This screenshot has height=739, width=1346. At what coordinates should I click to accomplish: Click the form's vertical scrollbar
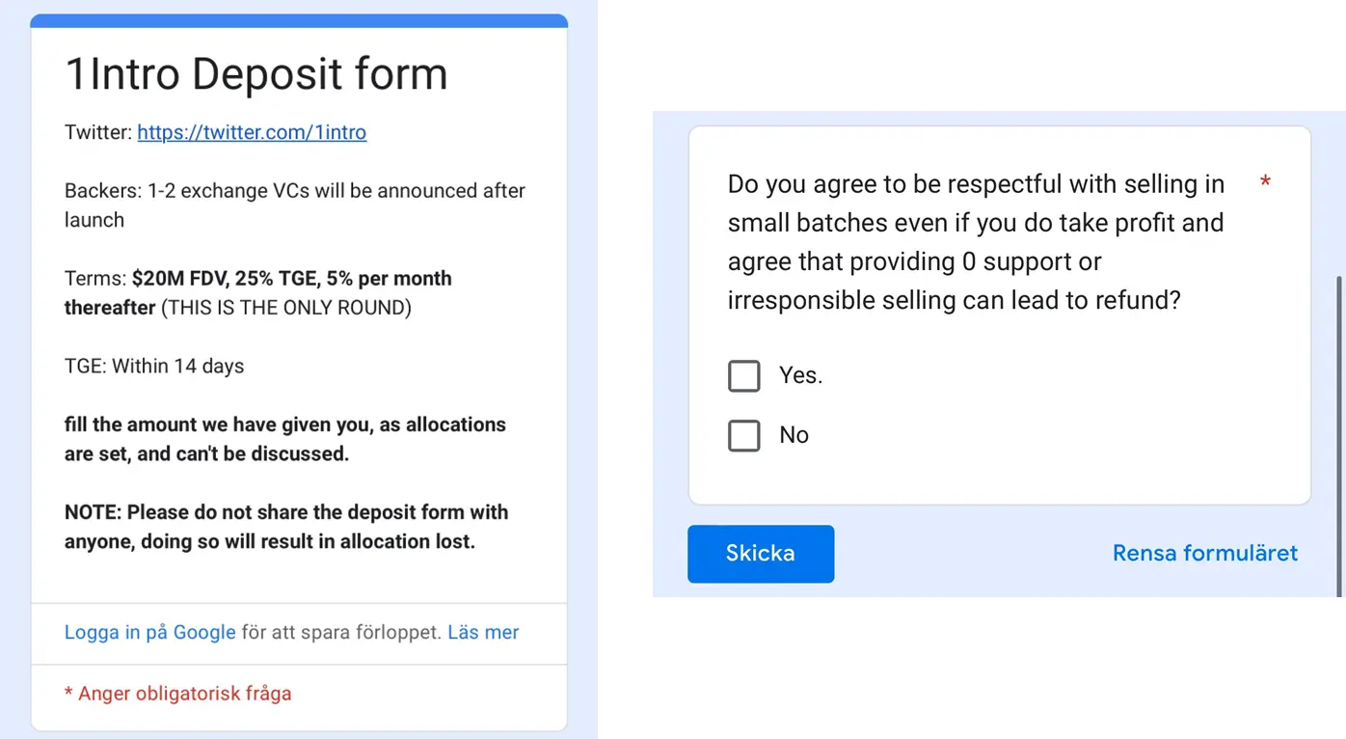[x=1339, y=434]
